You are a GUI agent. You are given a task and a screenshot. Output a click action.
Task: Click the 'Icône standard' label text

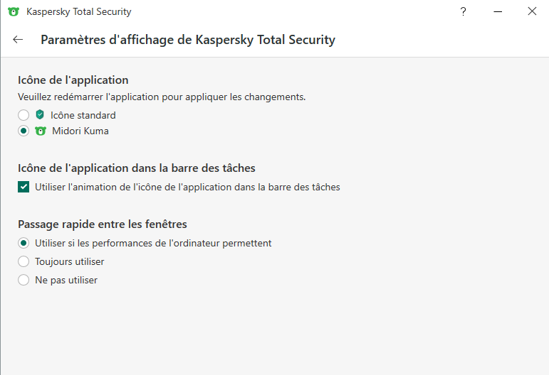pos(83,115)
